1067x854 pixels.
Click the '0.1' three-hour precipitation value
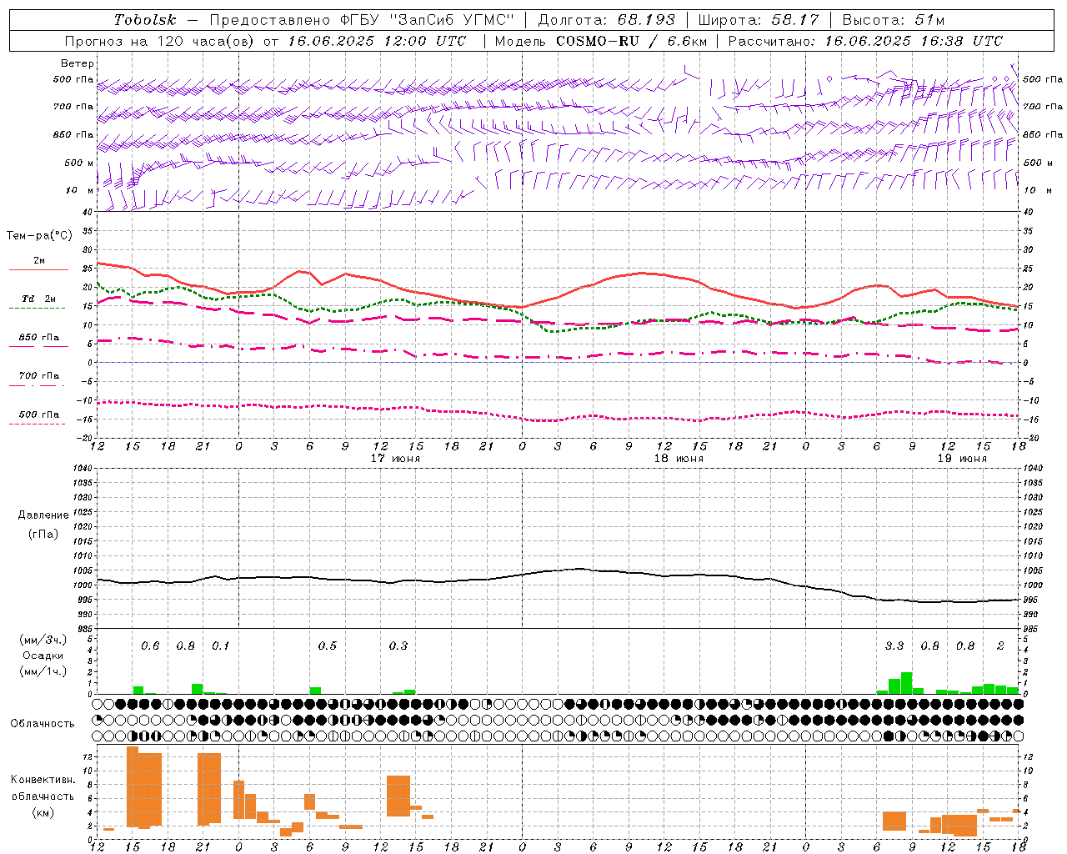(x=220, y=646)
